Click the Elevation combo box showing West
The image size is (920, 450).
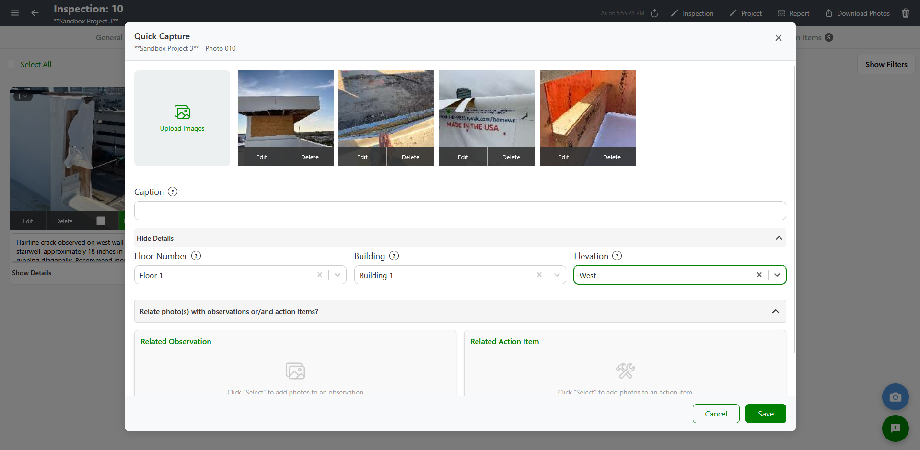click(x=680, y=275)
